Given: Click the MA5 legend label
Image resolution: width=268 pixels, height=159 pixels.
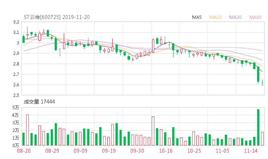Looking at the screenshot, I should point(197,17).
